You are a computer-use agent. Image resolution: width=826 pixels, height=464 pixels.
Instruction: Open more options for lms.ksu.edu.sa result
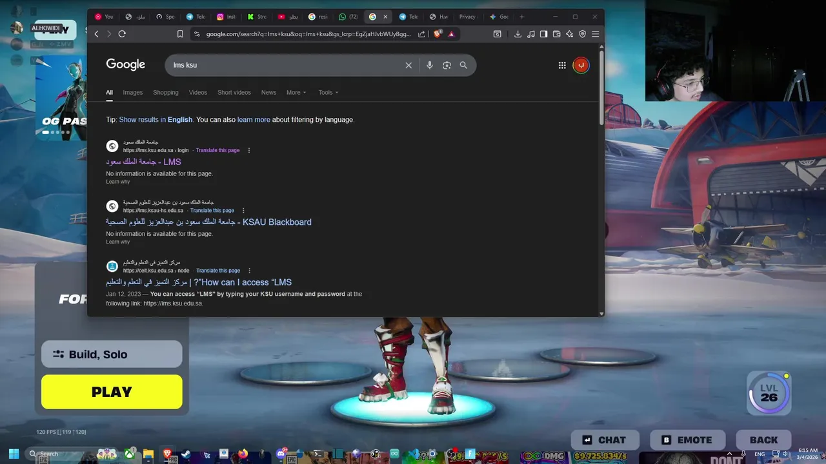[249, 150]
